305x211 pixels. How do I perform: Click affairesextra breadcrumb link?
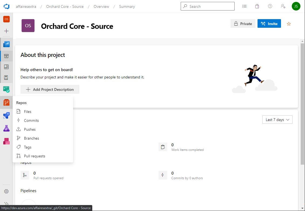pyautogui.click(x=26, y=7)
